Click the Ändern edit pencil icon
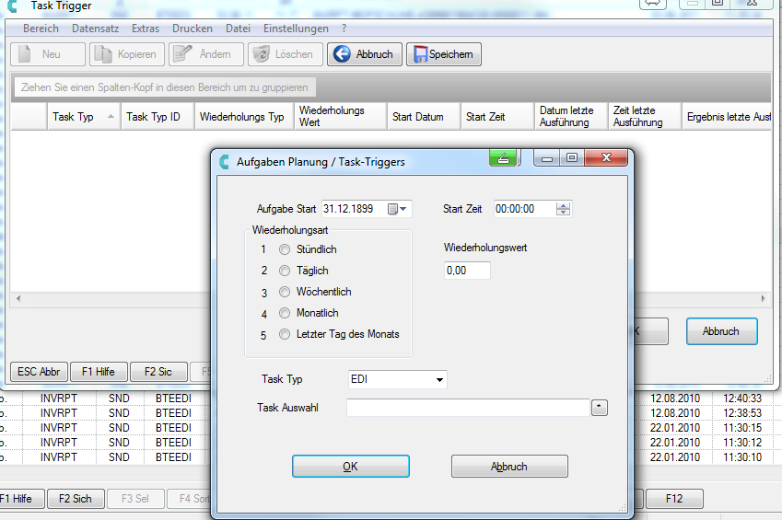Viewport: 782px width, 520px height. pos(181,54)
